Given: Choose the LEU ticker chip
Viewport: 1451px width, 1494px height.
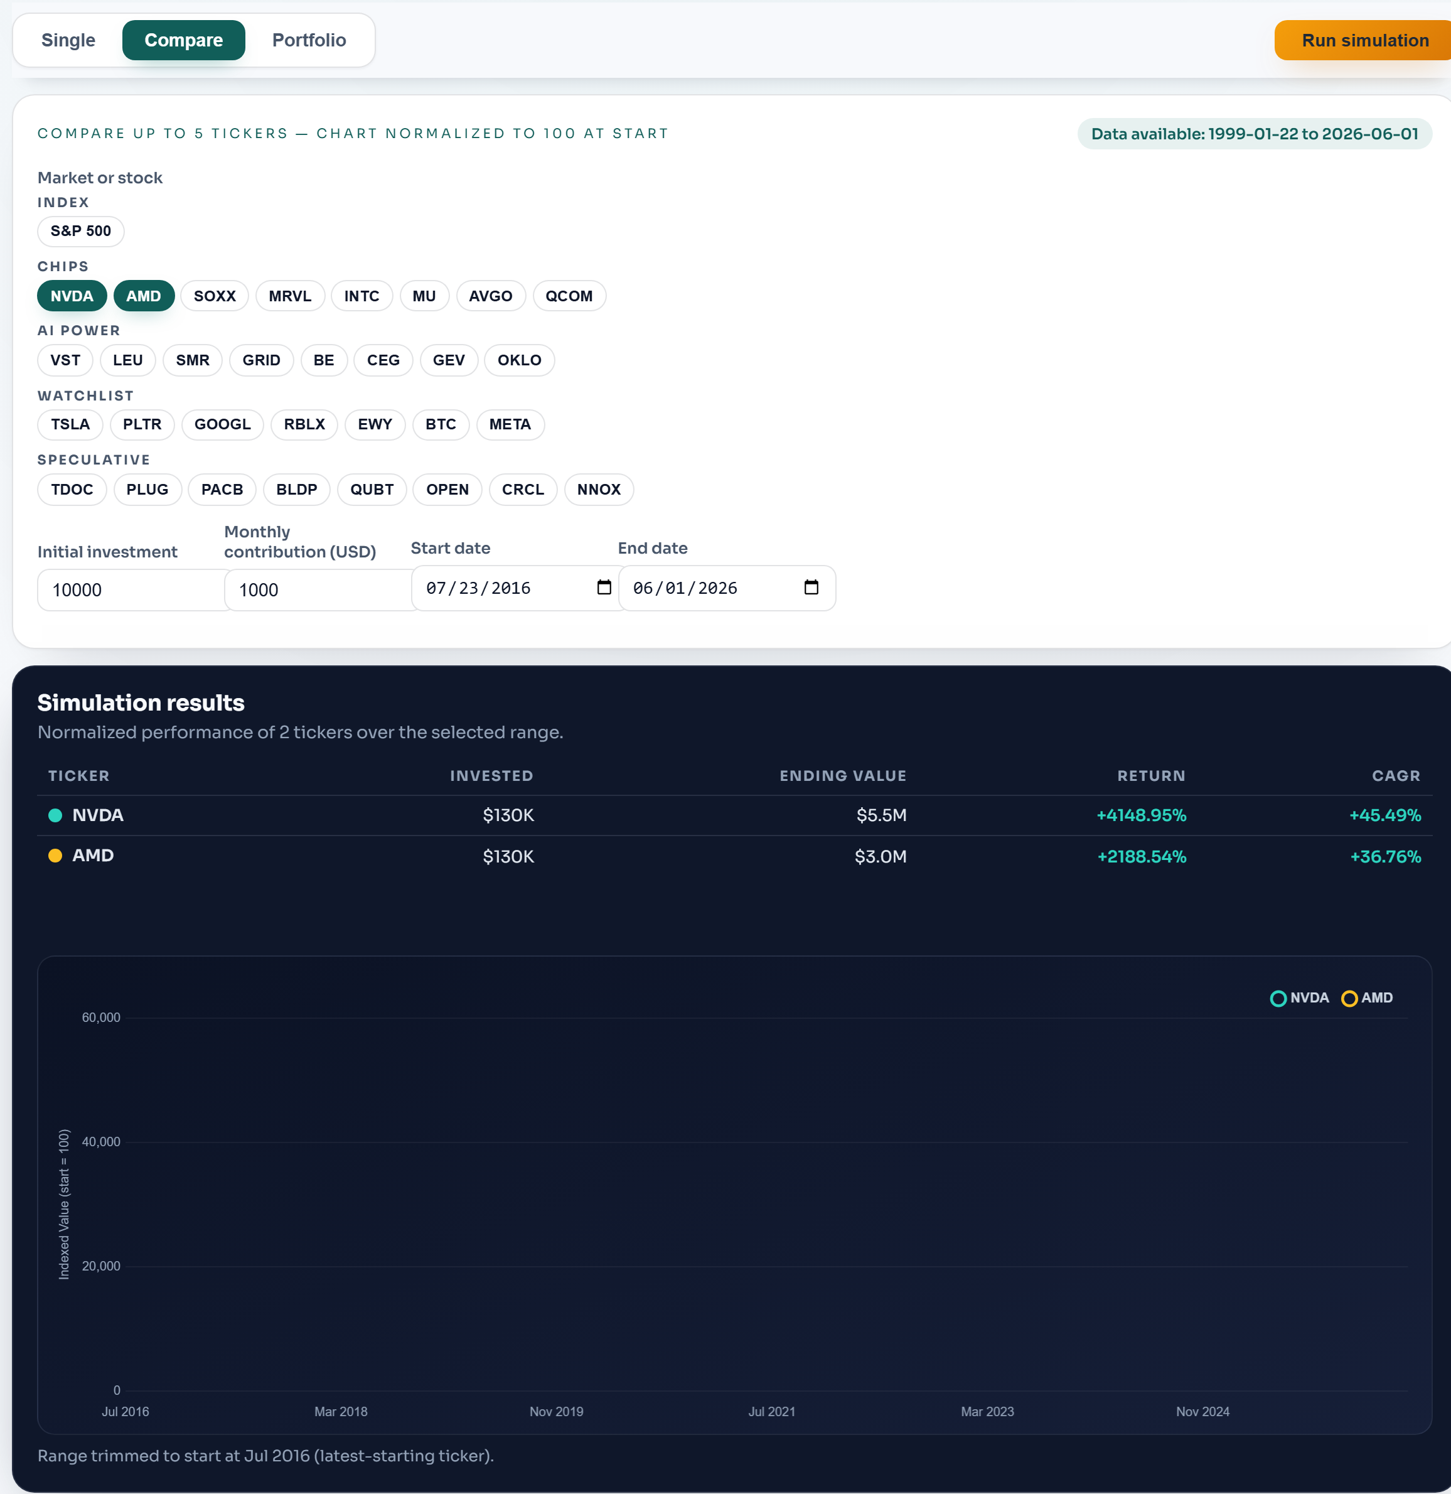Looking at the screenshot, I should tap(128, 360).
